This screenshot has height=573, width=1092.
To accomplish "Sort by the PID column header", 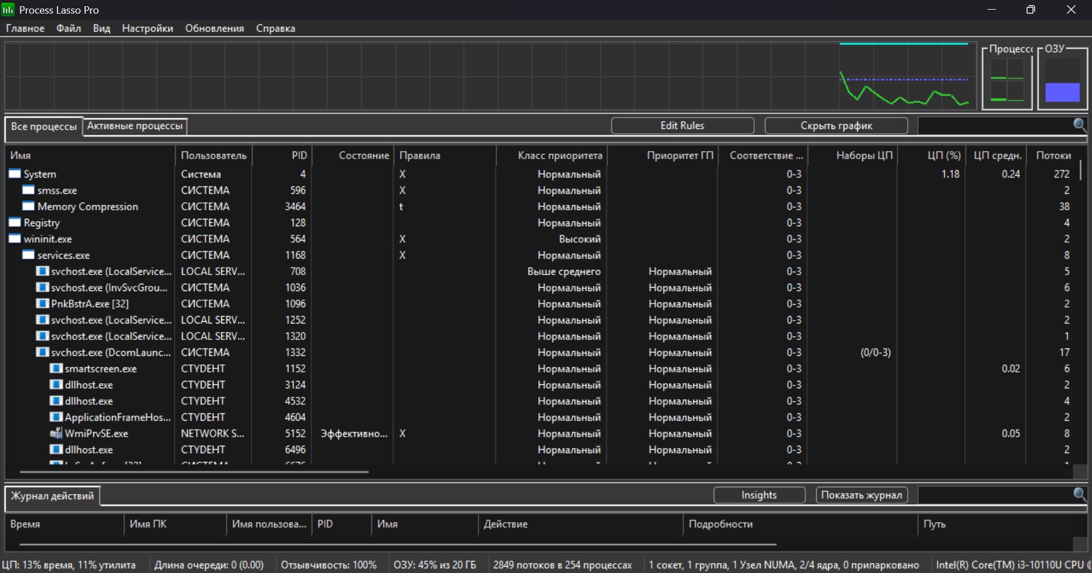I will click(299, 155).
